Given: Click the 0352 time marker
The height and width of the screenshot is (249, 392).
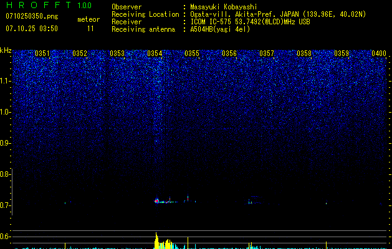Looking at the screenshot, I should click(x=80, y=54).
